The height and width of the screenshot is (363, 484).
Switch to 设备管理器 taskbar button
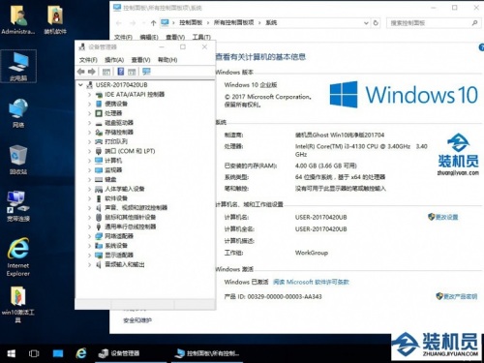131,353
